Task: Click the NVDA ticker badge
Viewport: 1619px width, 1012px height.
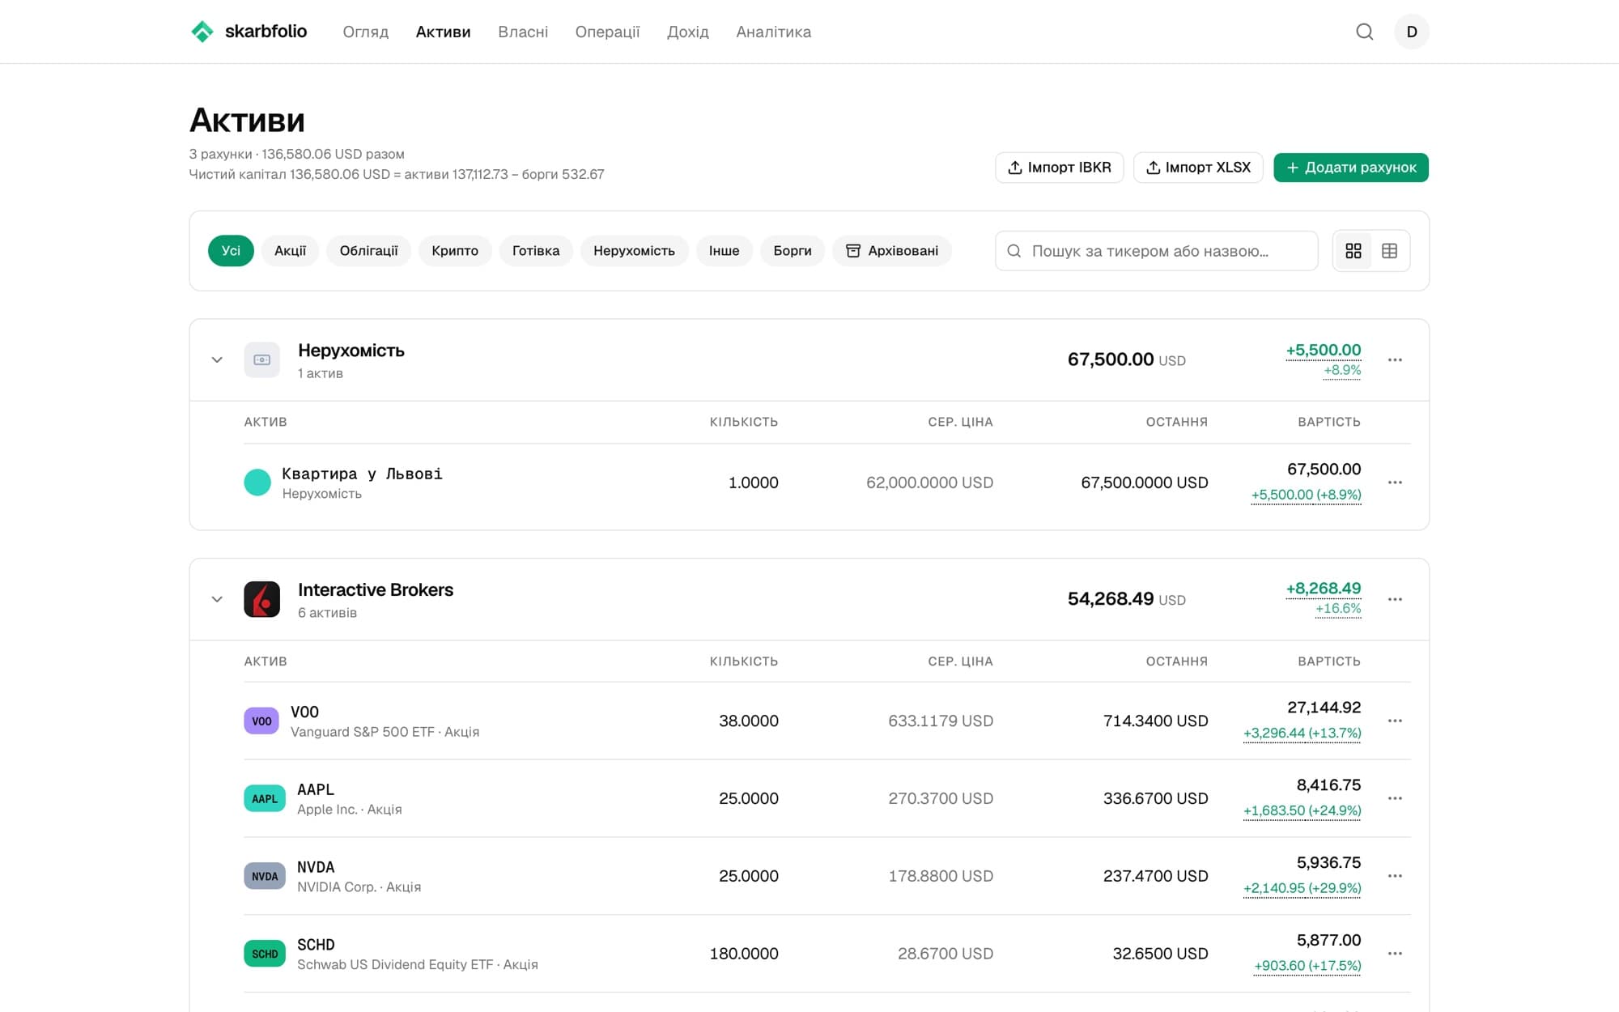Action: (265, 876)
